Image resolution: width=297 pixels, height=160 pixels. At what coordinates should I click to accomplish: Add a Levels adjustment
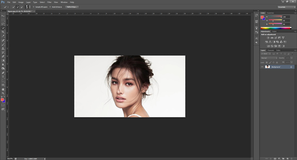click(272, 38)
